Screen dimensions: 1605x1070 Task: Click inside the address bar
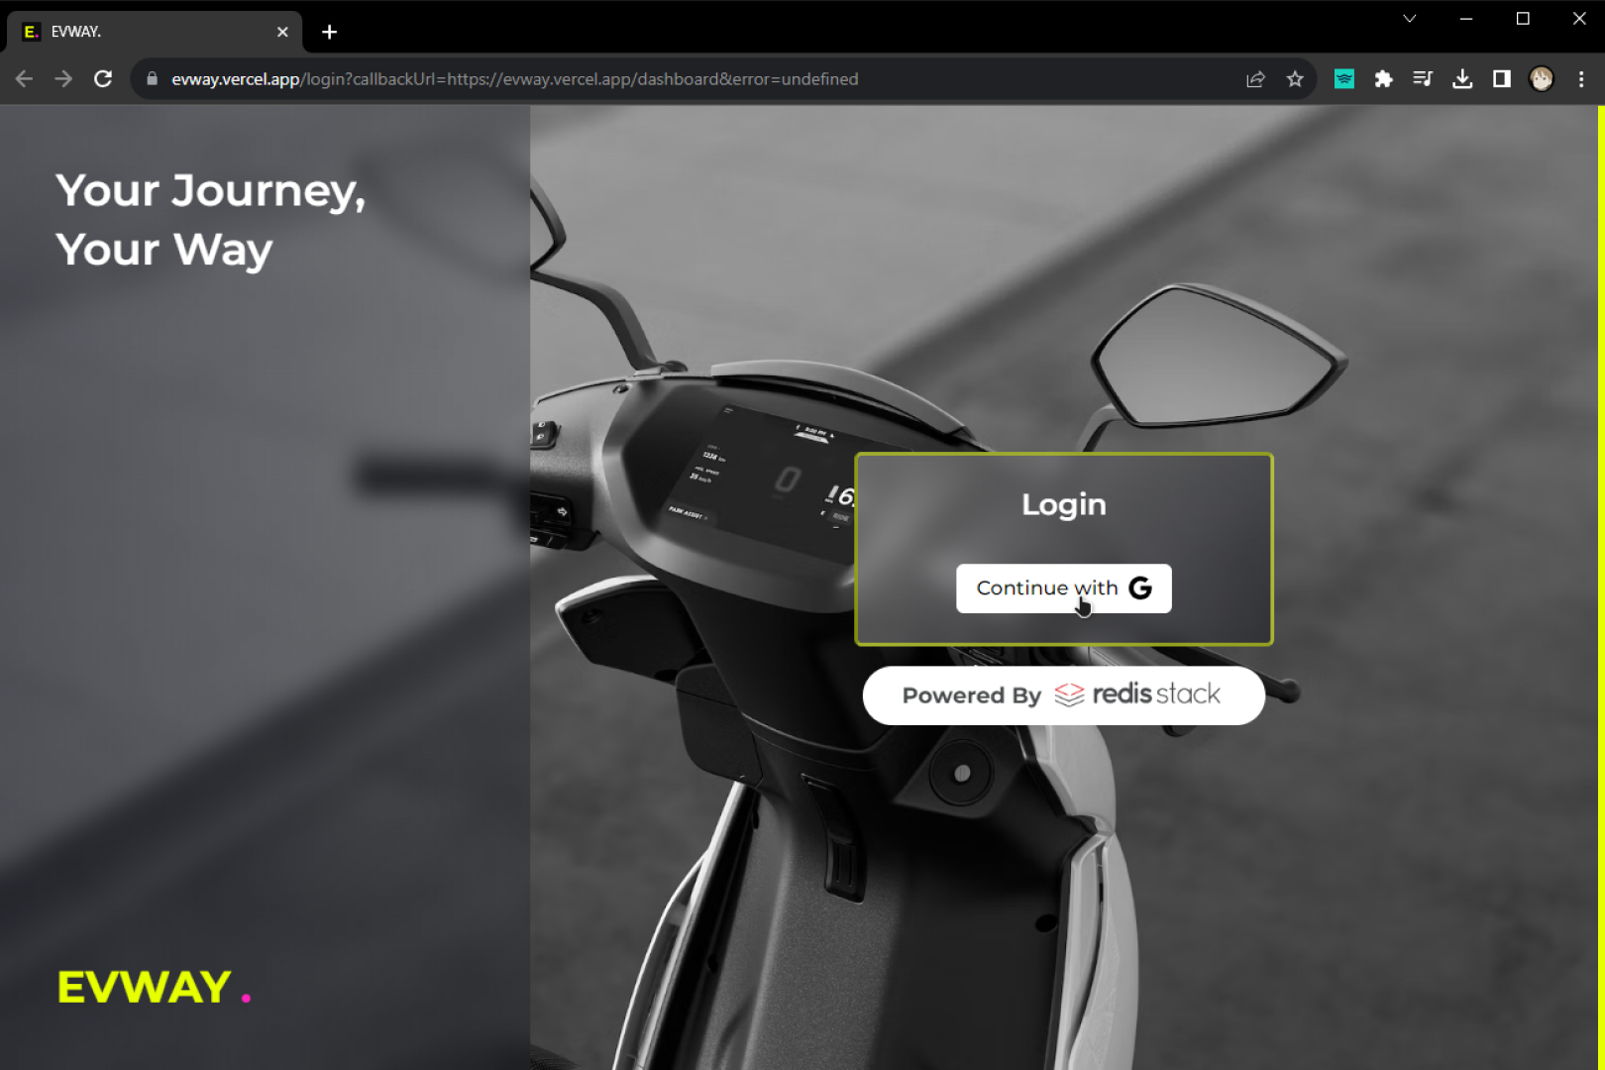tap(594, 78)
